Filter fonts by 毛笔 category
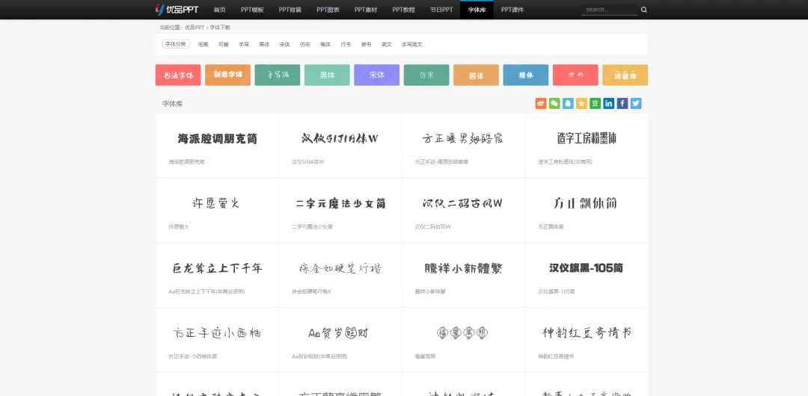The width and height of the screenshot is (808, 396). coord(203,45)
